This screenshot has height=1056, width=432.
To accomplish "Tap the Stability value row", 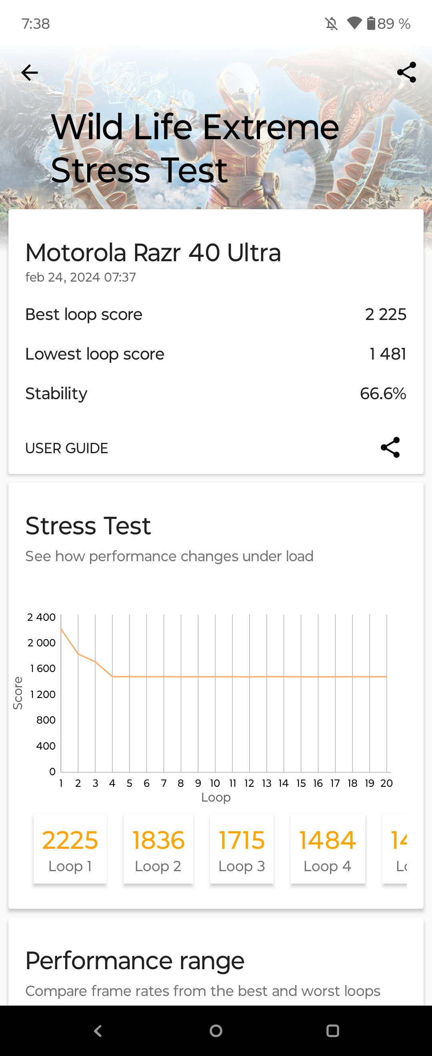I will pos(216,394).
